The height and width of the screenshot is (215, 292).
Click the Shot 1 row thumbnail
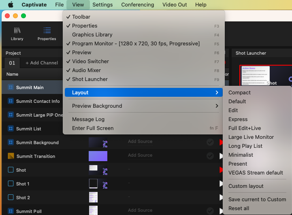pos(98,183)
